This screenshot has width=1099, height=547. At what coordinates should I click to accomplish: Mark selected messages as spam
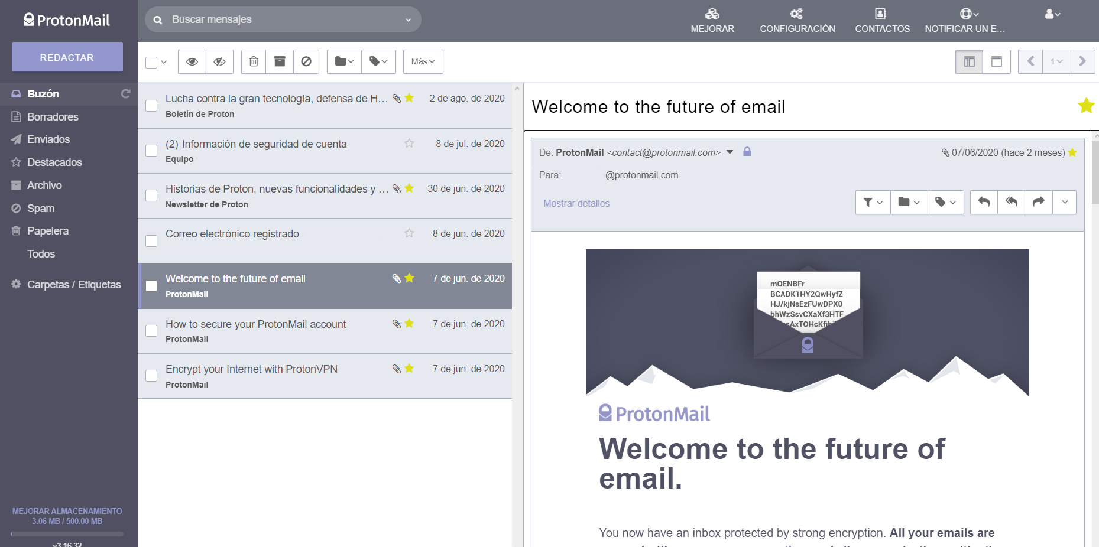(306, 61)
